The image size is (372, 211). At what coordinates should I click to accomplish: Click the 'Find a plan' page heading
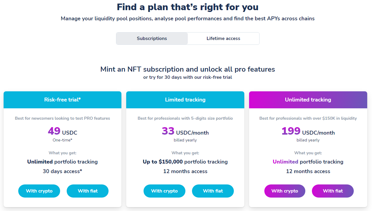pos(187,7)
